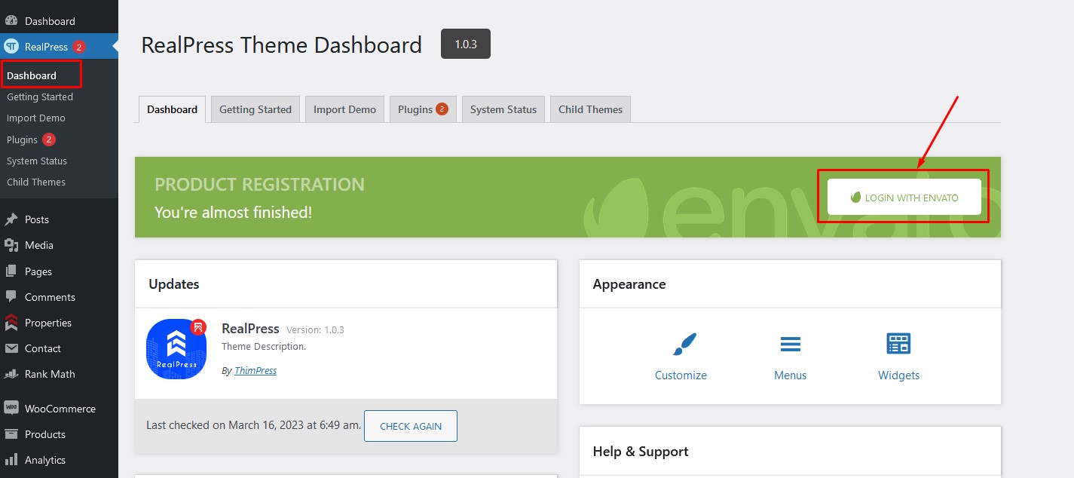
Task: Click the WooCommerce icon in sidebar
Action: tap(11, 408)
